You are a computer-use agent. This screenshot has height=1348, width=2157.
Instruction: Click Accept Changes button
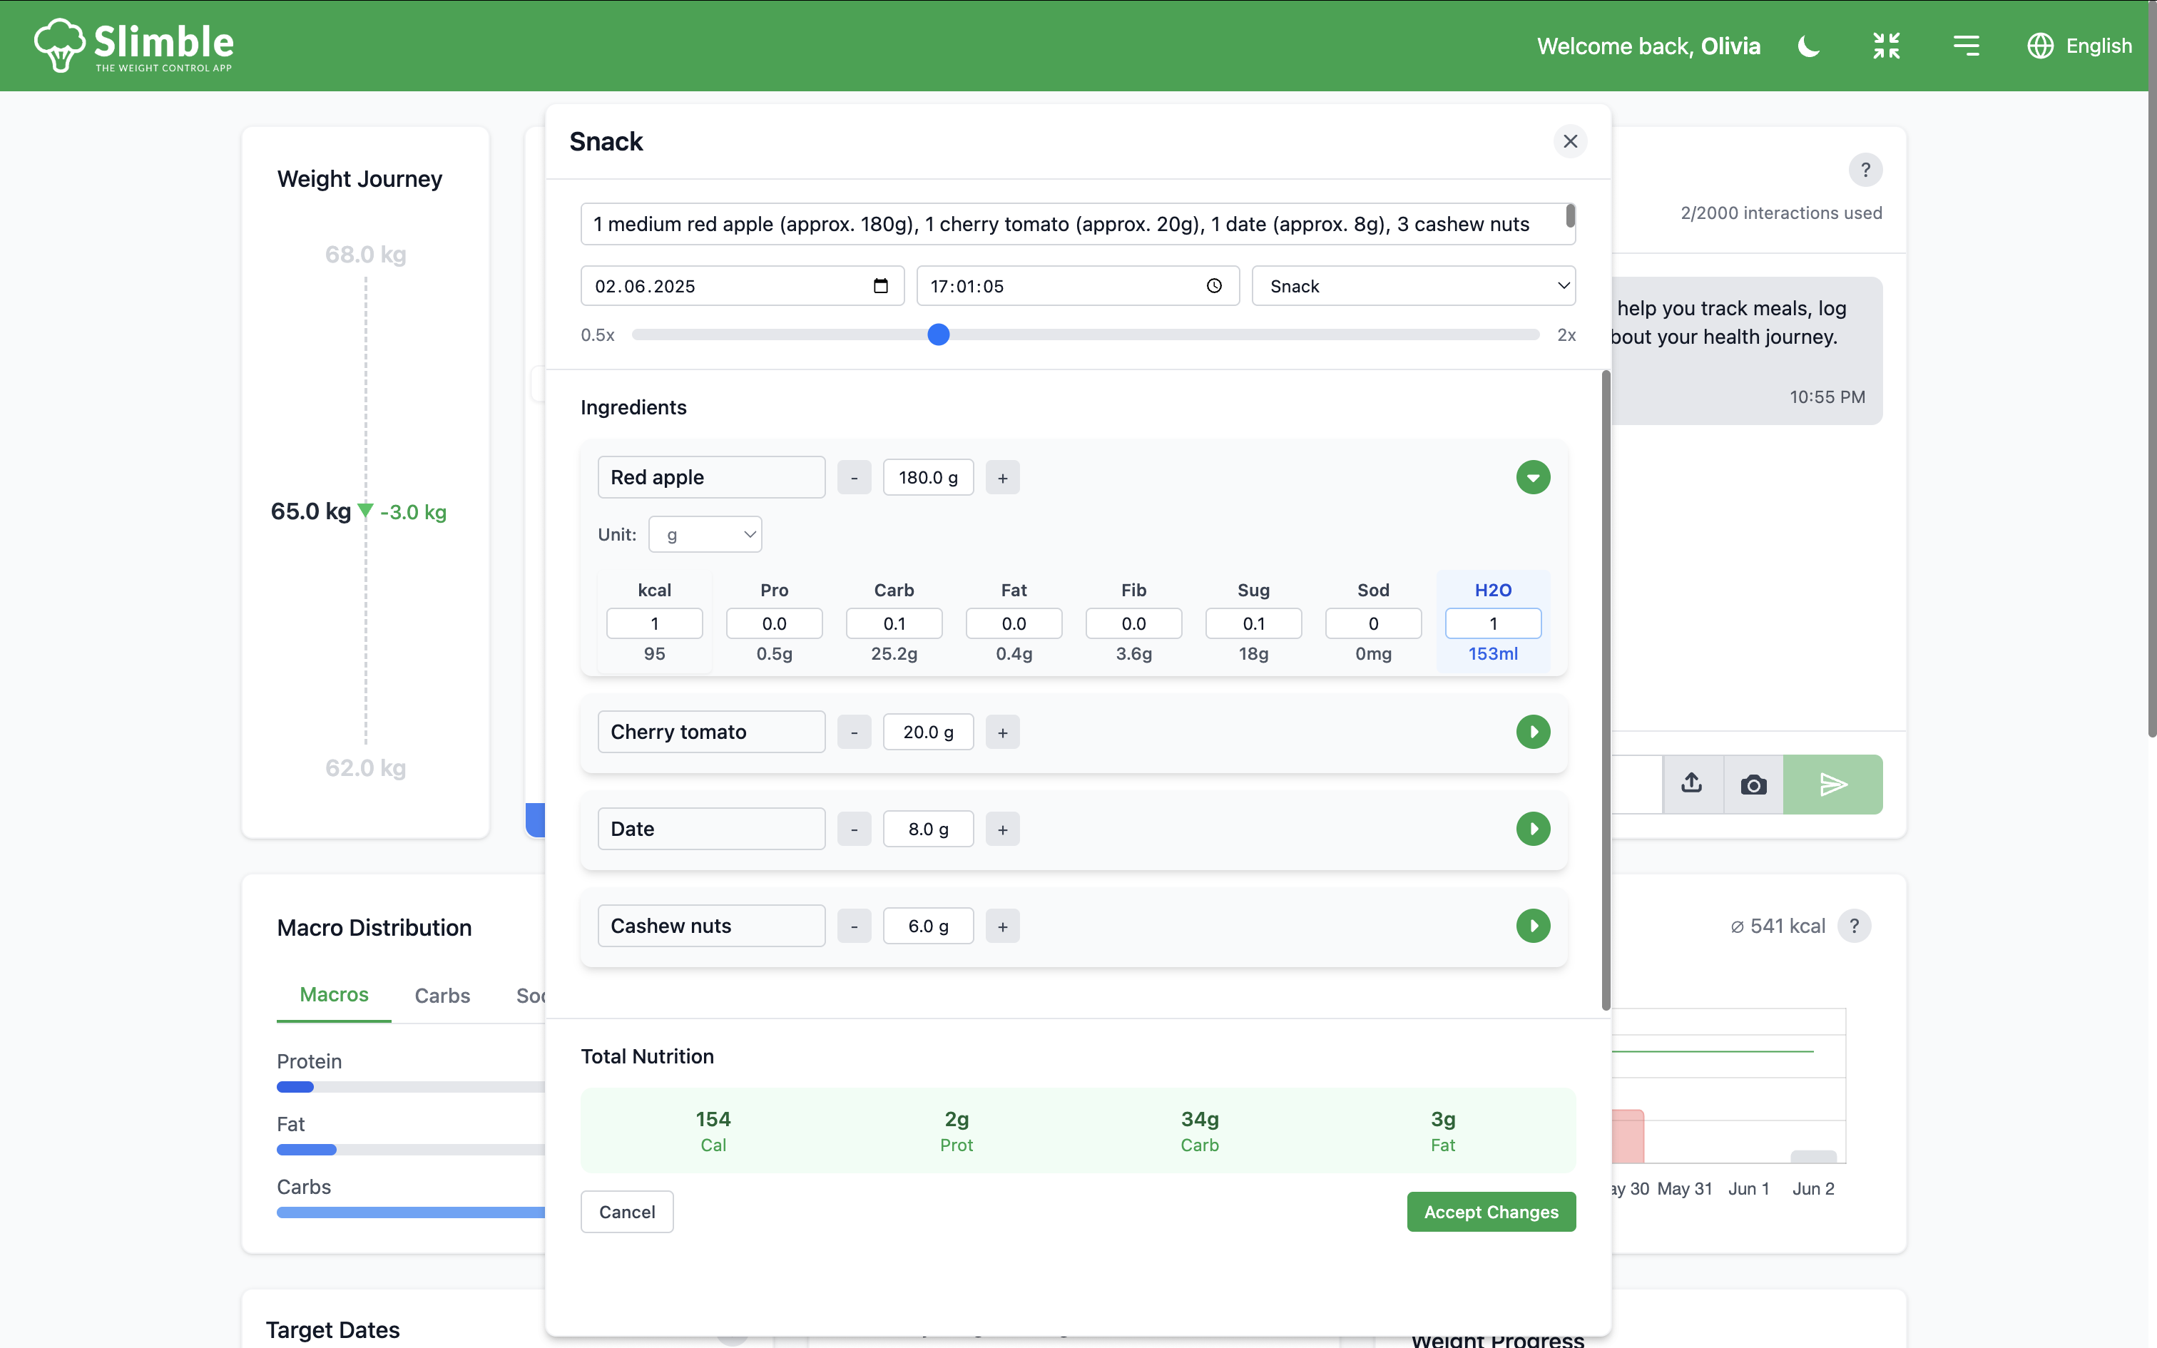1490,1212
